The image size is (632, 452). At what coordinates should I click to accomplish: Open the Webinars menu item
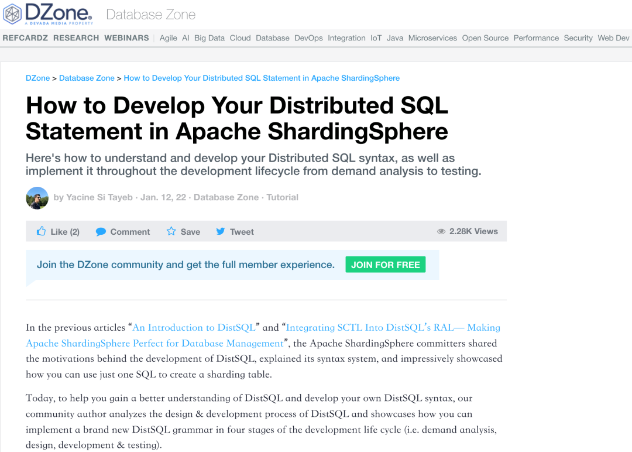(126, 38)
